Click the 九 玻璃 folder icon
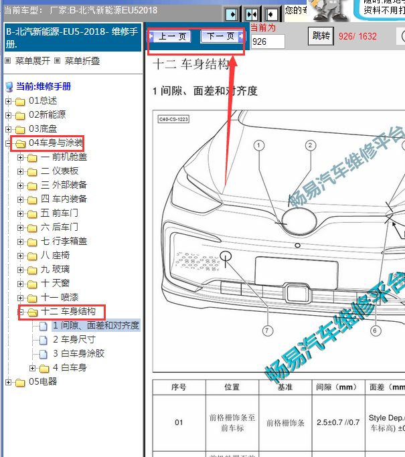 [x=32, y=270]
